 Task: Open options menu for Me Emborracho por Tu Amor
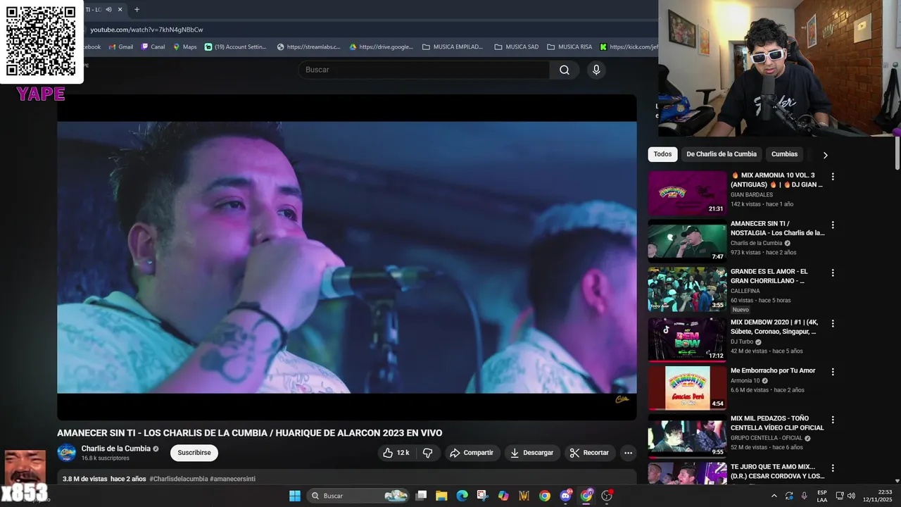tap(833, 371)
